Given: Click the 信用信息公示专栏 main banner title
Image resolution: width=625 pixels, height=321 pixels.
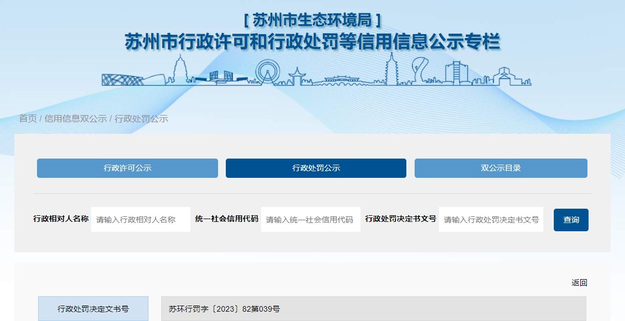Looking at the screenshot, I should point(312,42).
